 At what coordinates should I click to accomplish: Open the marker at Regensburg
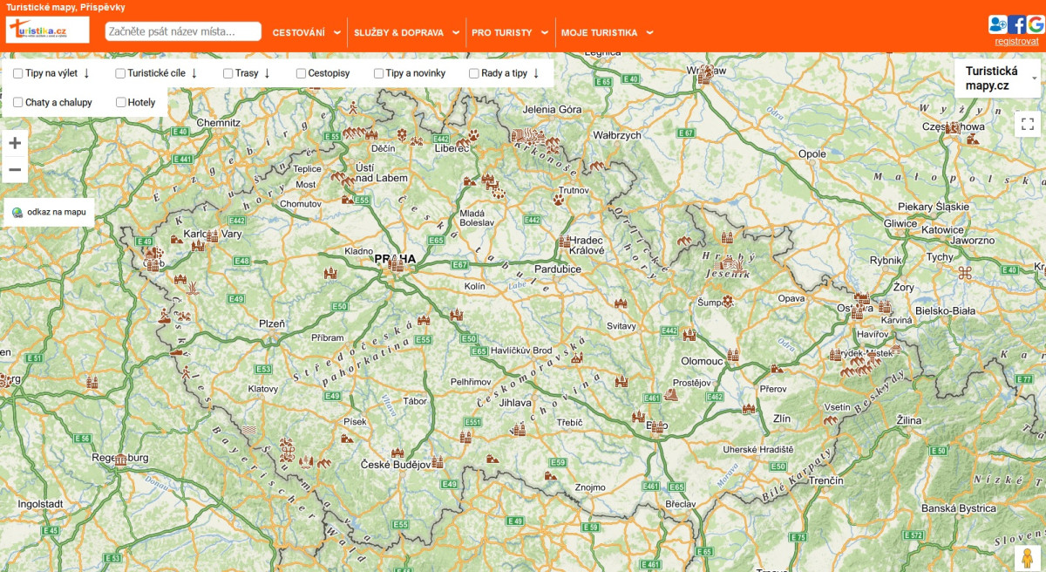tap(120, 459)
